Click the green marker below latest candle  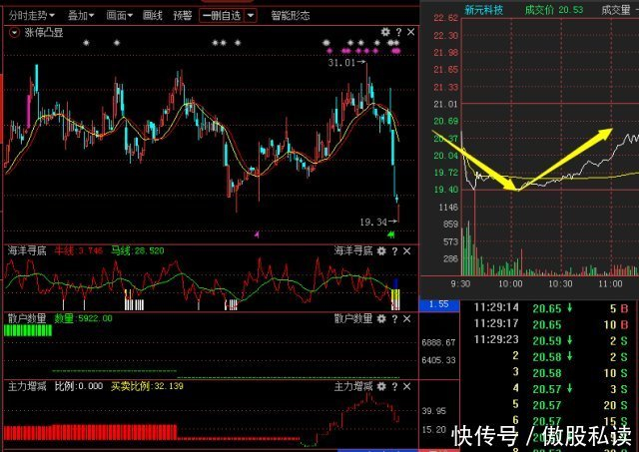(x=391, y=234)
